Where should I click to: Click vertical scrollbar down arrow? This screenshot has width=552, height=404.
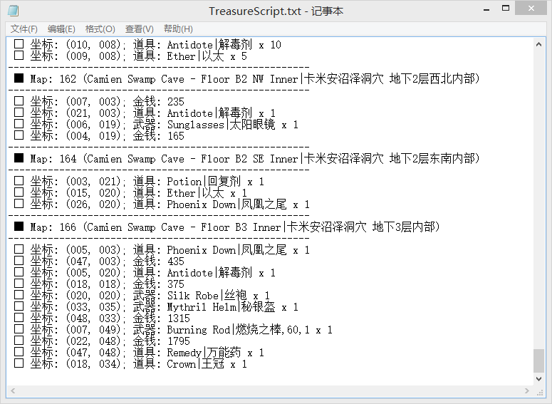pos(538,378)
